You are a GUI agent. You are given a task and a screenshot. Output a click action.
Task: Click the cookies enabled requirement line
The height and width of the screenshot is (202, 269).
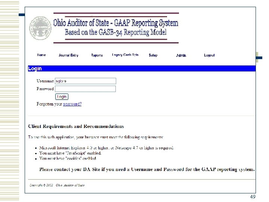pyautogui.click(x=68, y=158)
